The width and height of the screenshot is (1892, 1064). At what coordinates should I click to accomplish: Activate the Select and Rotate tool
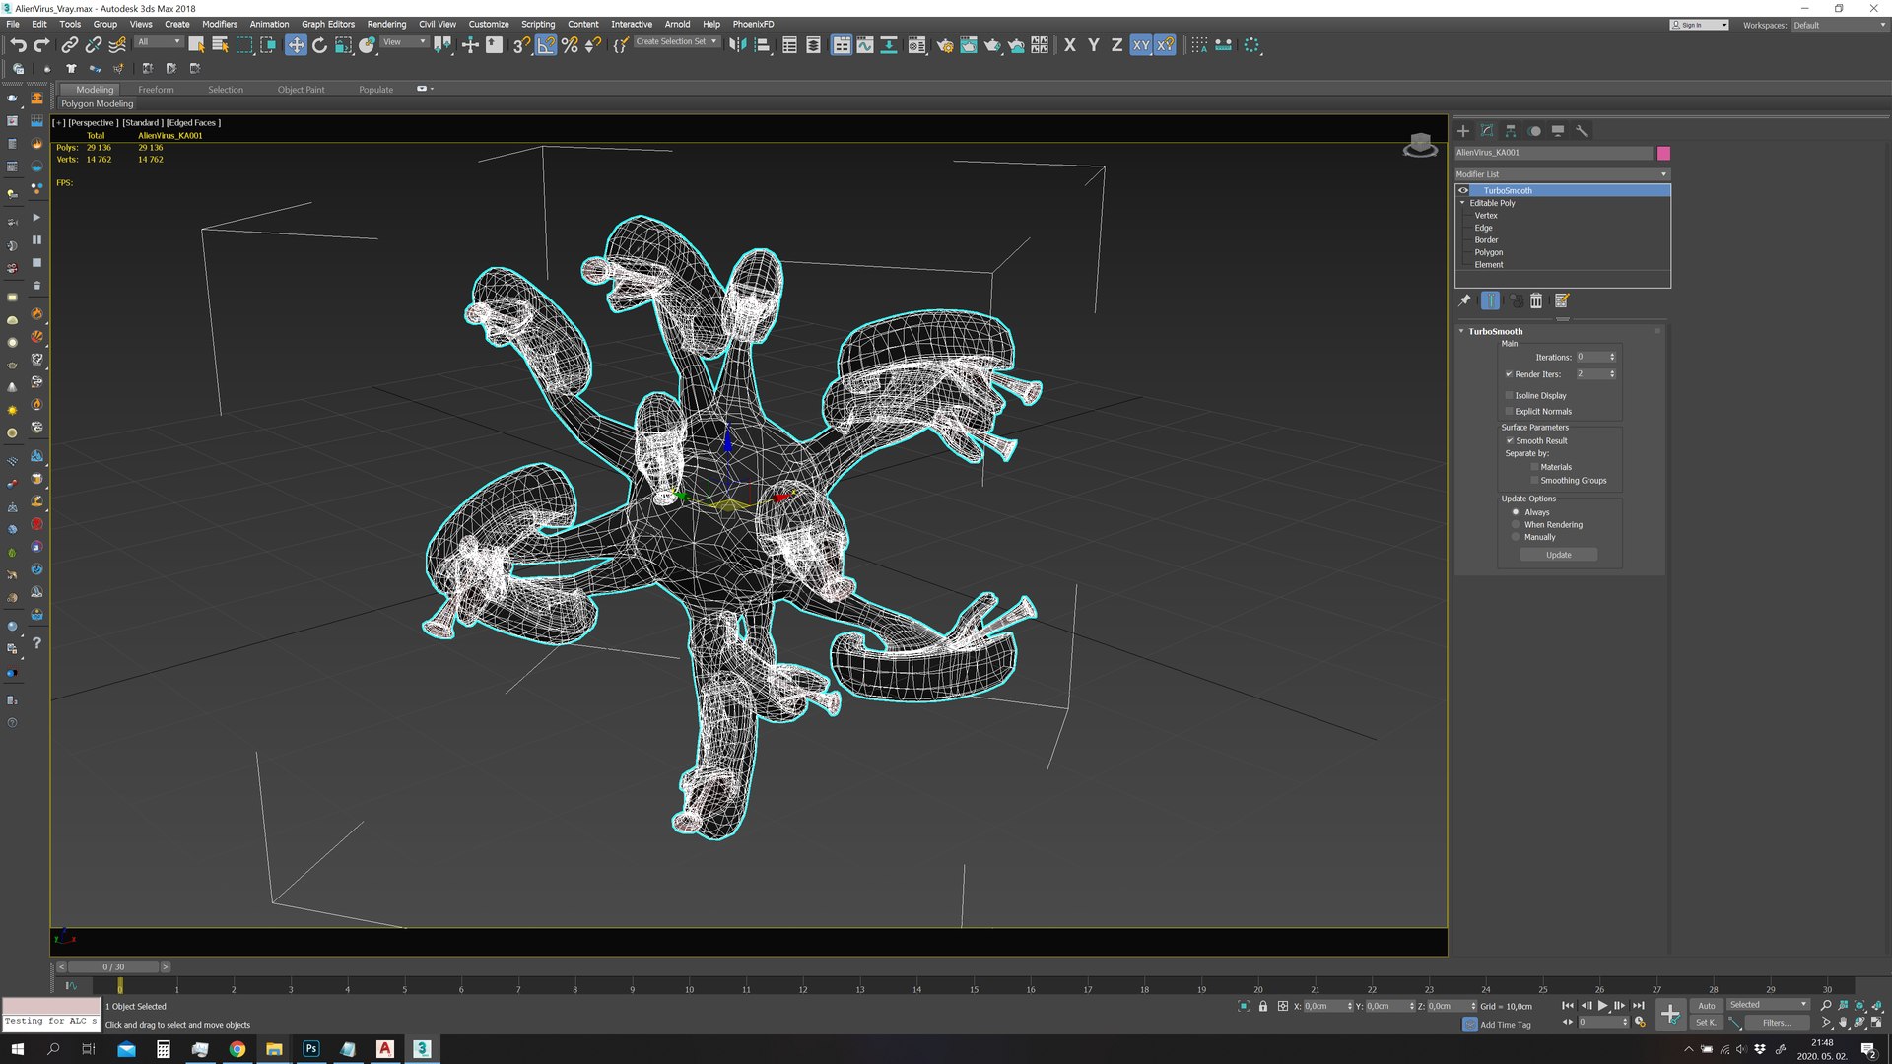click(319, 45)
